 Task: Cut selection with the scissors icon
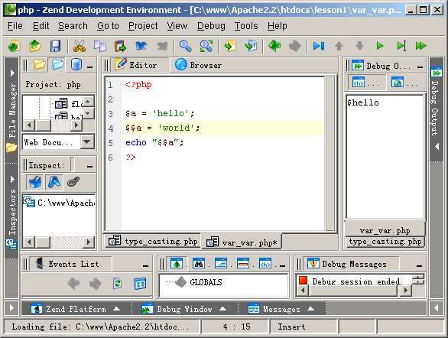80,46
